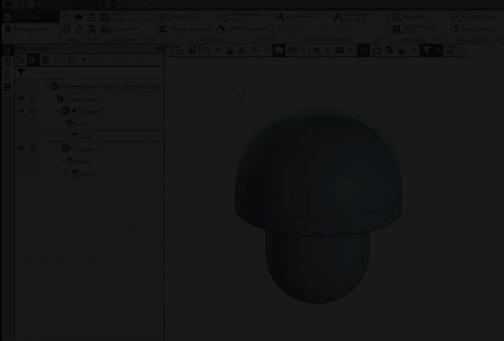Switch to the Assembly ribbon tab
Viewport: 504px width, 341px height.
pos(26,17)
